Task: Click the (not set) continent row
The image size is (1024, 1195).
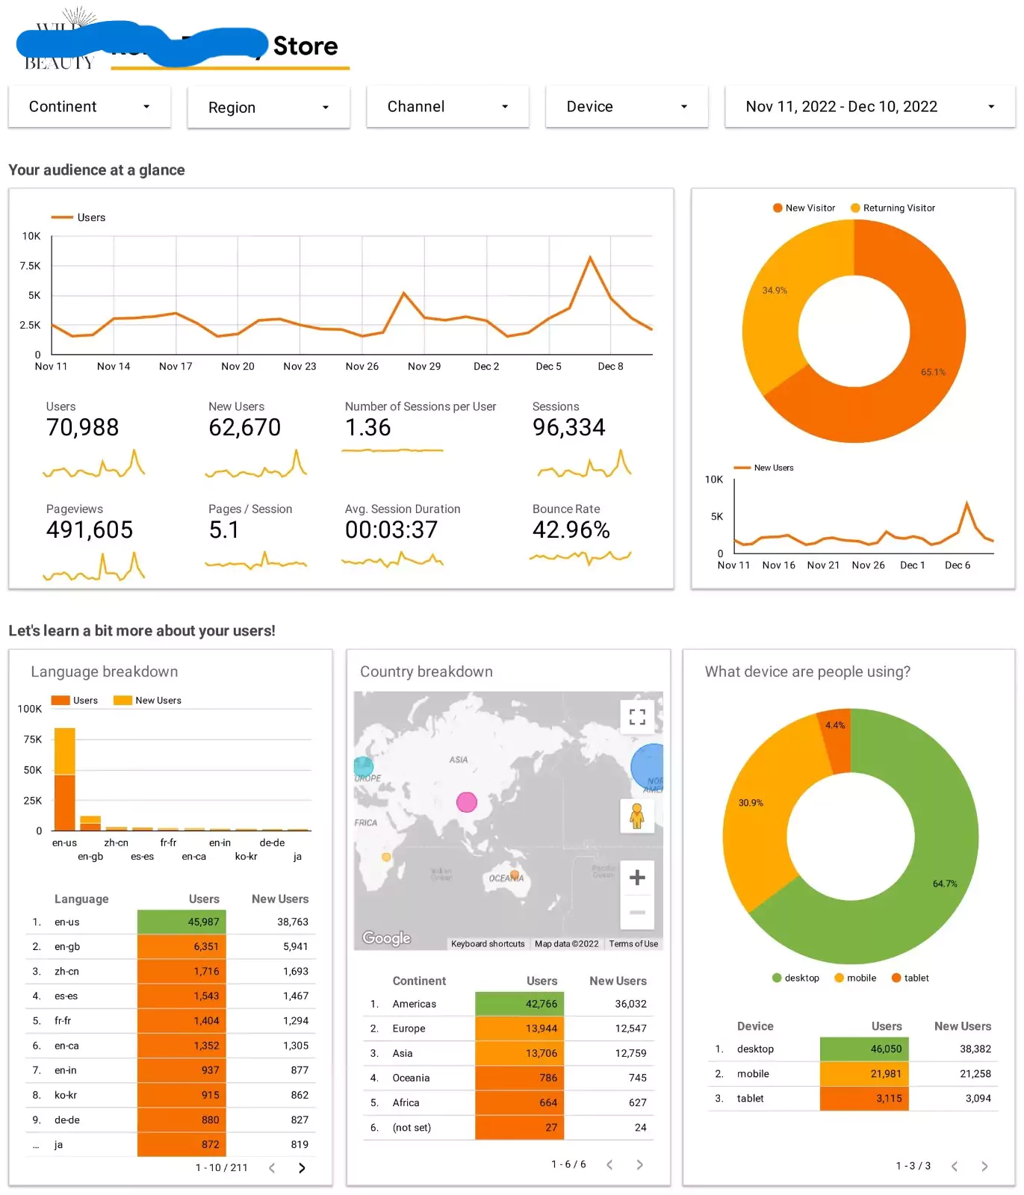Action: (509, 1128)
